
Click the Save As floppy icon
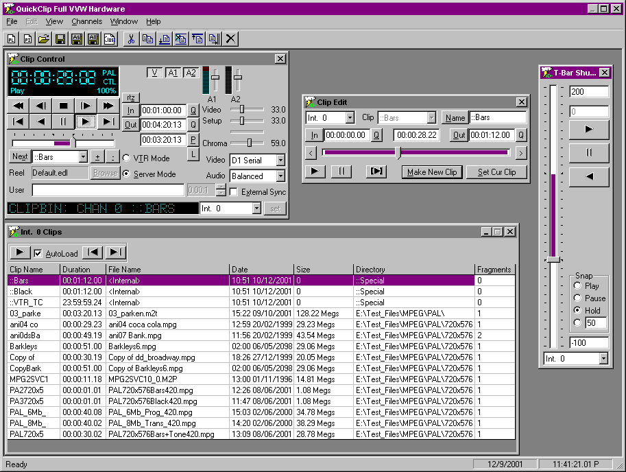(x=77, y=38)
